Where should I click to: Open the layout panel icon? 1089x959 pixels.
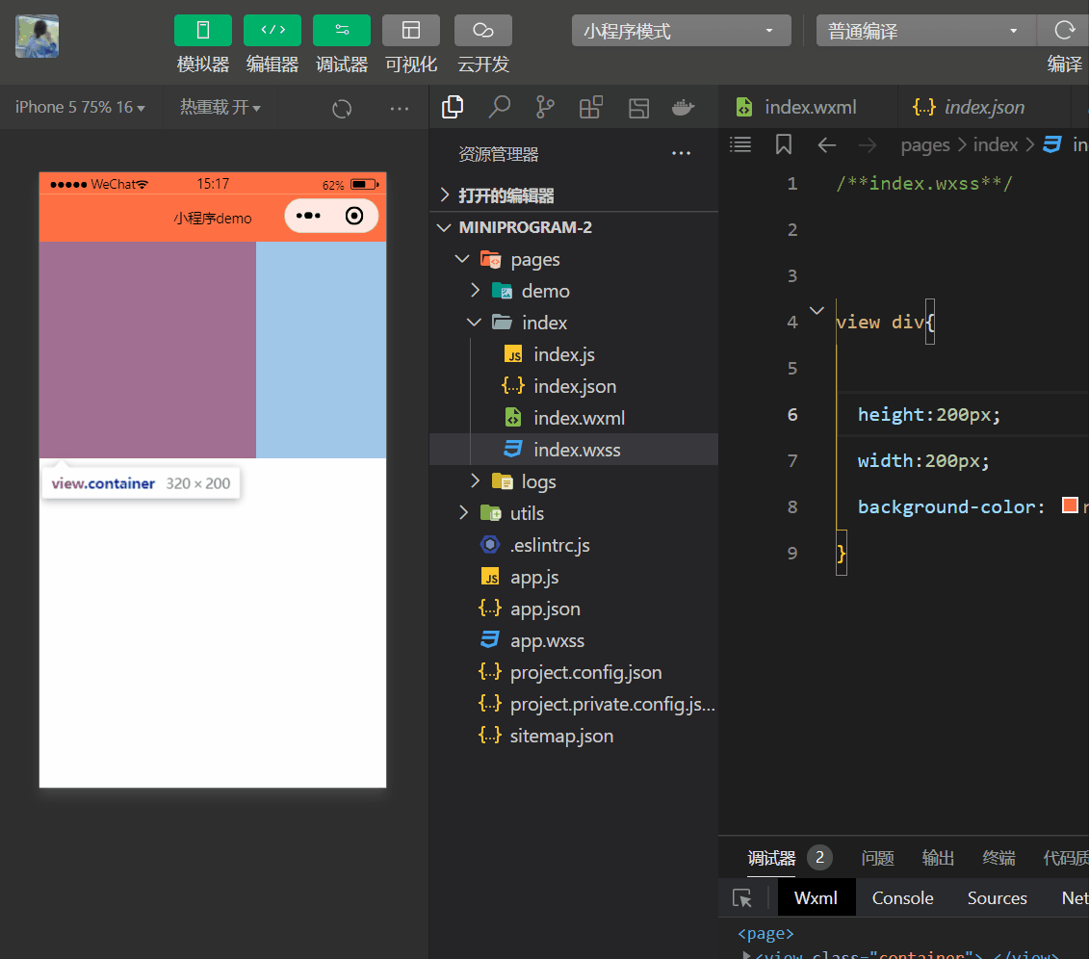coord(639,108)
